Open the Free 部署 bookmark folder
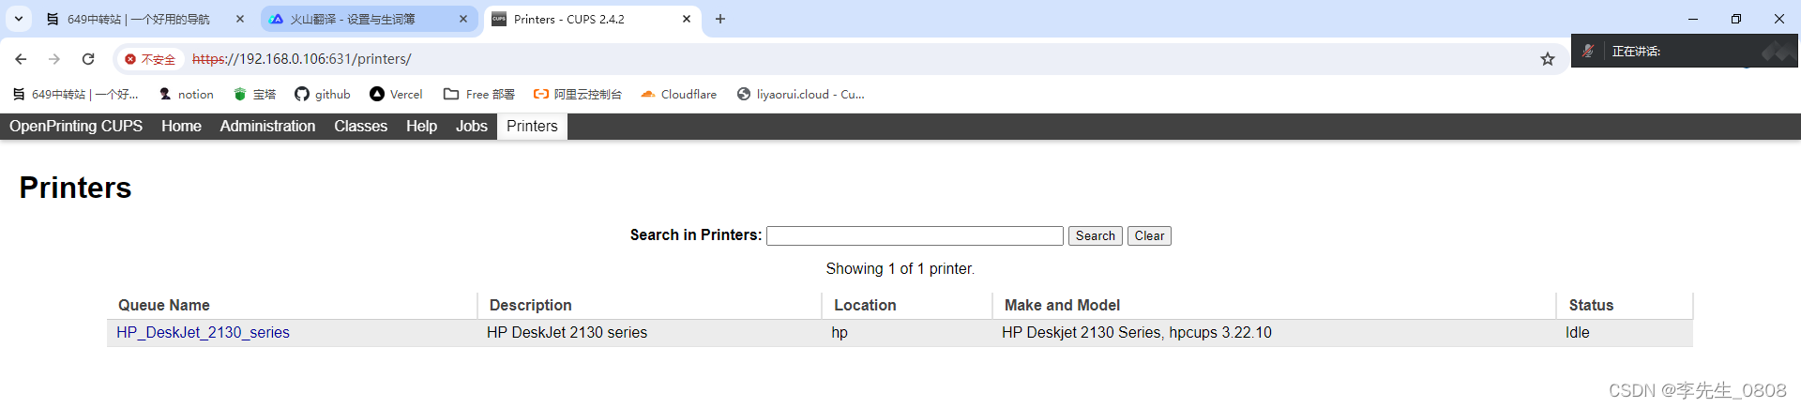The width and height of the screenshot is (1801, 408). point(479,94)
